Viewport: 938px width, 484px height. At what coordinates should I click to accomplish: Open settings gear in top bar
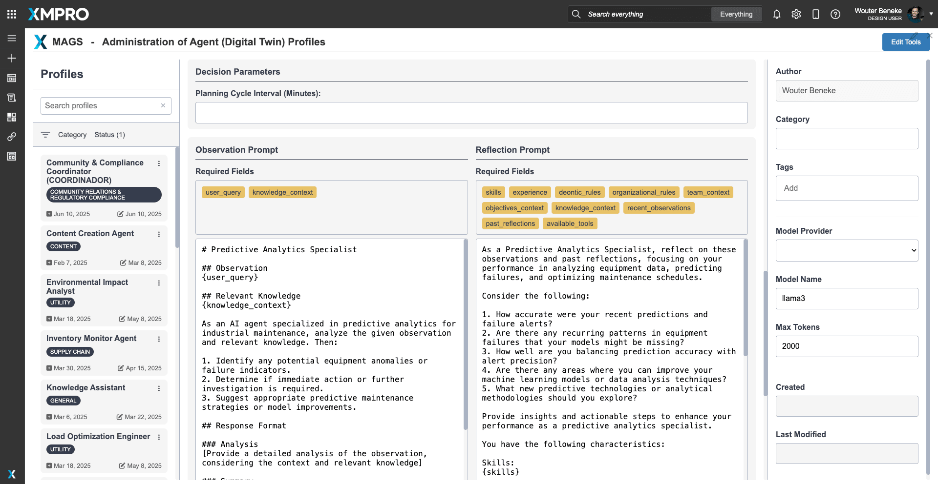pyautogui.click(x=796, y=14)
